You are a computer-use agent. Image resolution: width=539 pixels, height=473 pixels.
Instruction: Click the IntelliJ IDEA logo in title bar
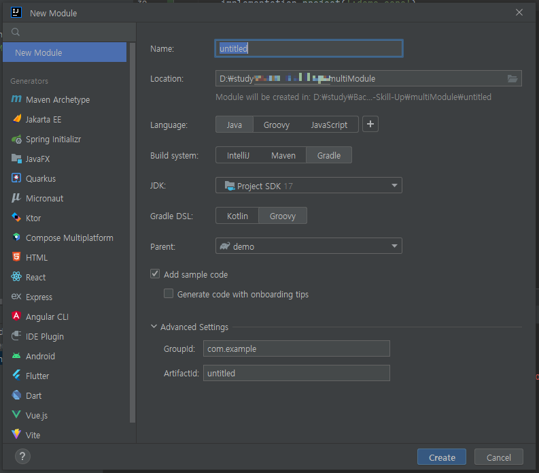[16, 13]
